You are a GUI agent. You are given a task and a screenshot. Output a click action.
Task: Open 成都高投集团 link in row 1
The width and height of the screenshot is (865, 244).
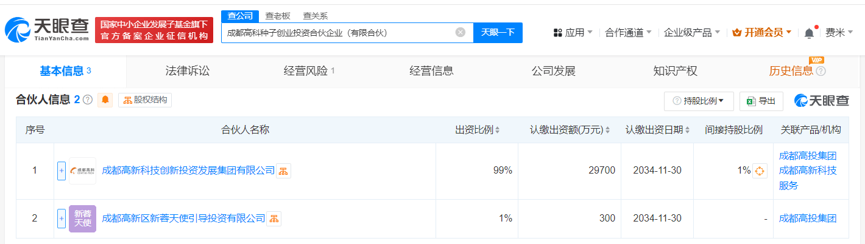point(808,155)
